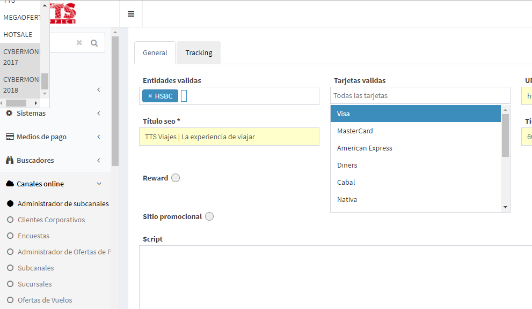Switch to the Tracking tab
Viewport: 532px width, 309px height.
199,52
